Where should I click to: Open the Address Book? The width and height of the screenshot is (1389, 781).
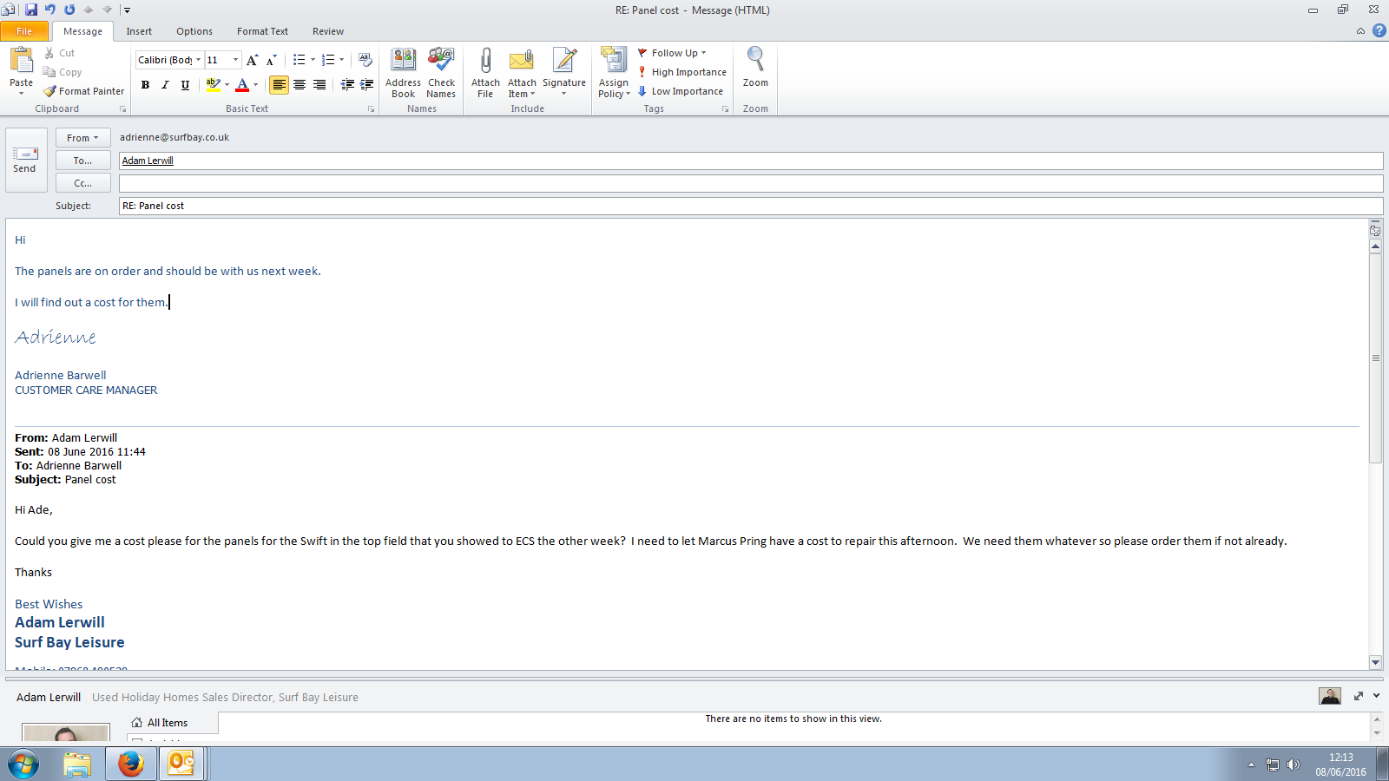coord(403,73)
